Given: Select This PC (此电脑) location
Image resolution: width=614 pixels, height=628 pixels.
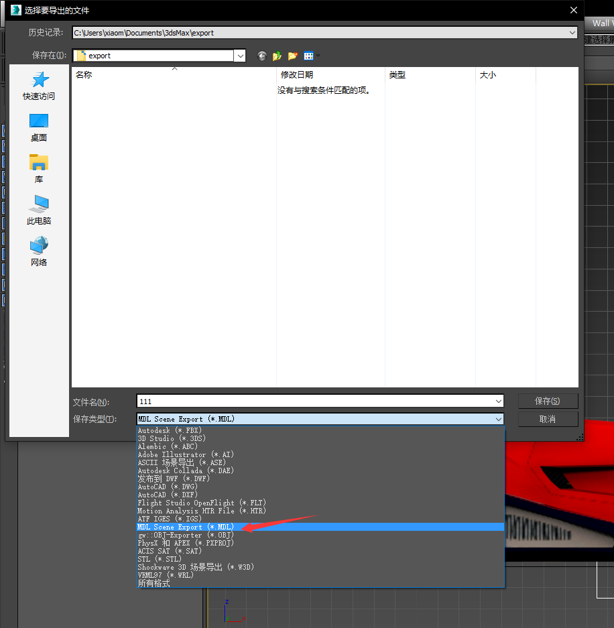Looking at the screenshot, I should click(x=39, y=210).
